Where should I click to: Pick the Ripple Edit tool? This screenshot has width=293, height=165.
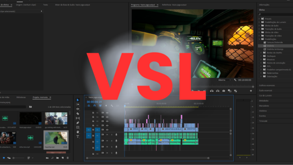(x=78, y=109)
